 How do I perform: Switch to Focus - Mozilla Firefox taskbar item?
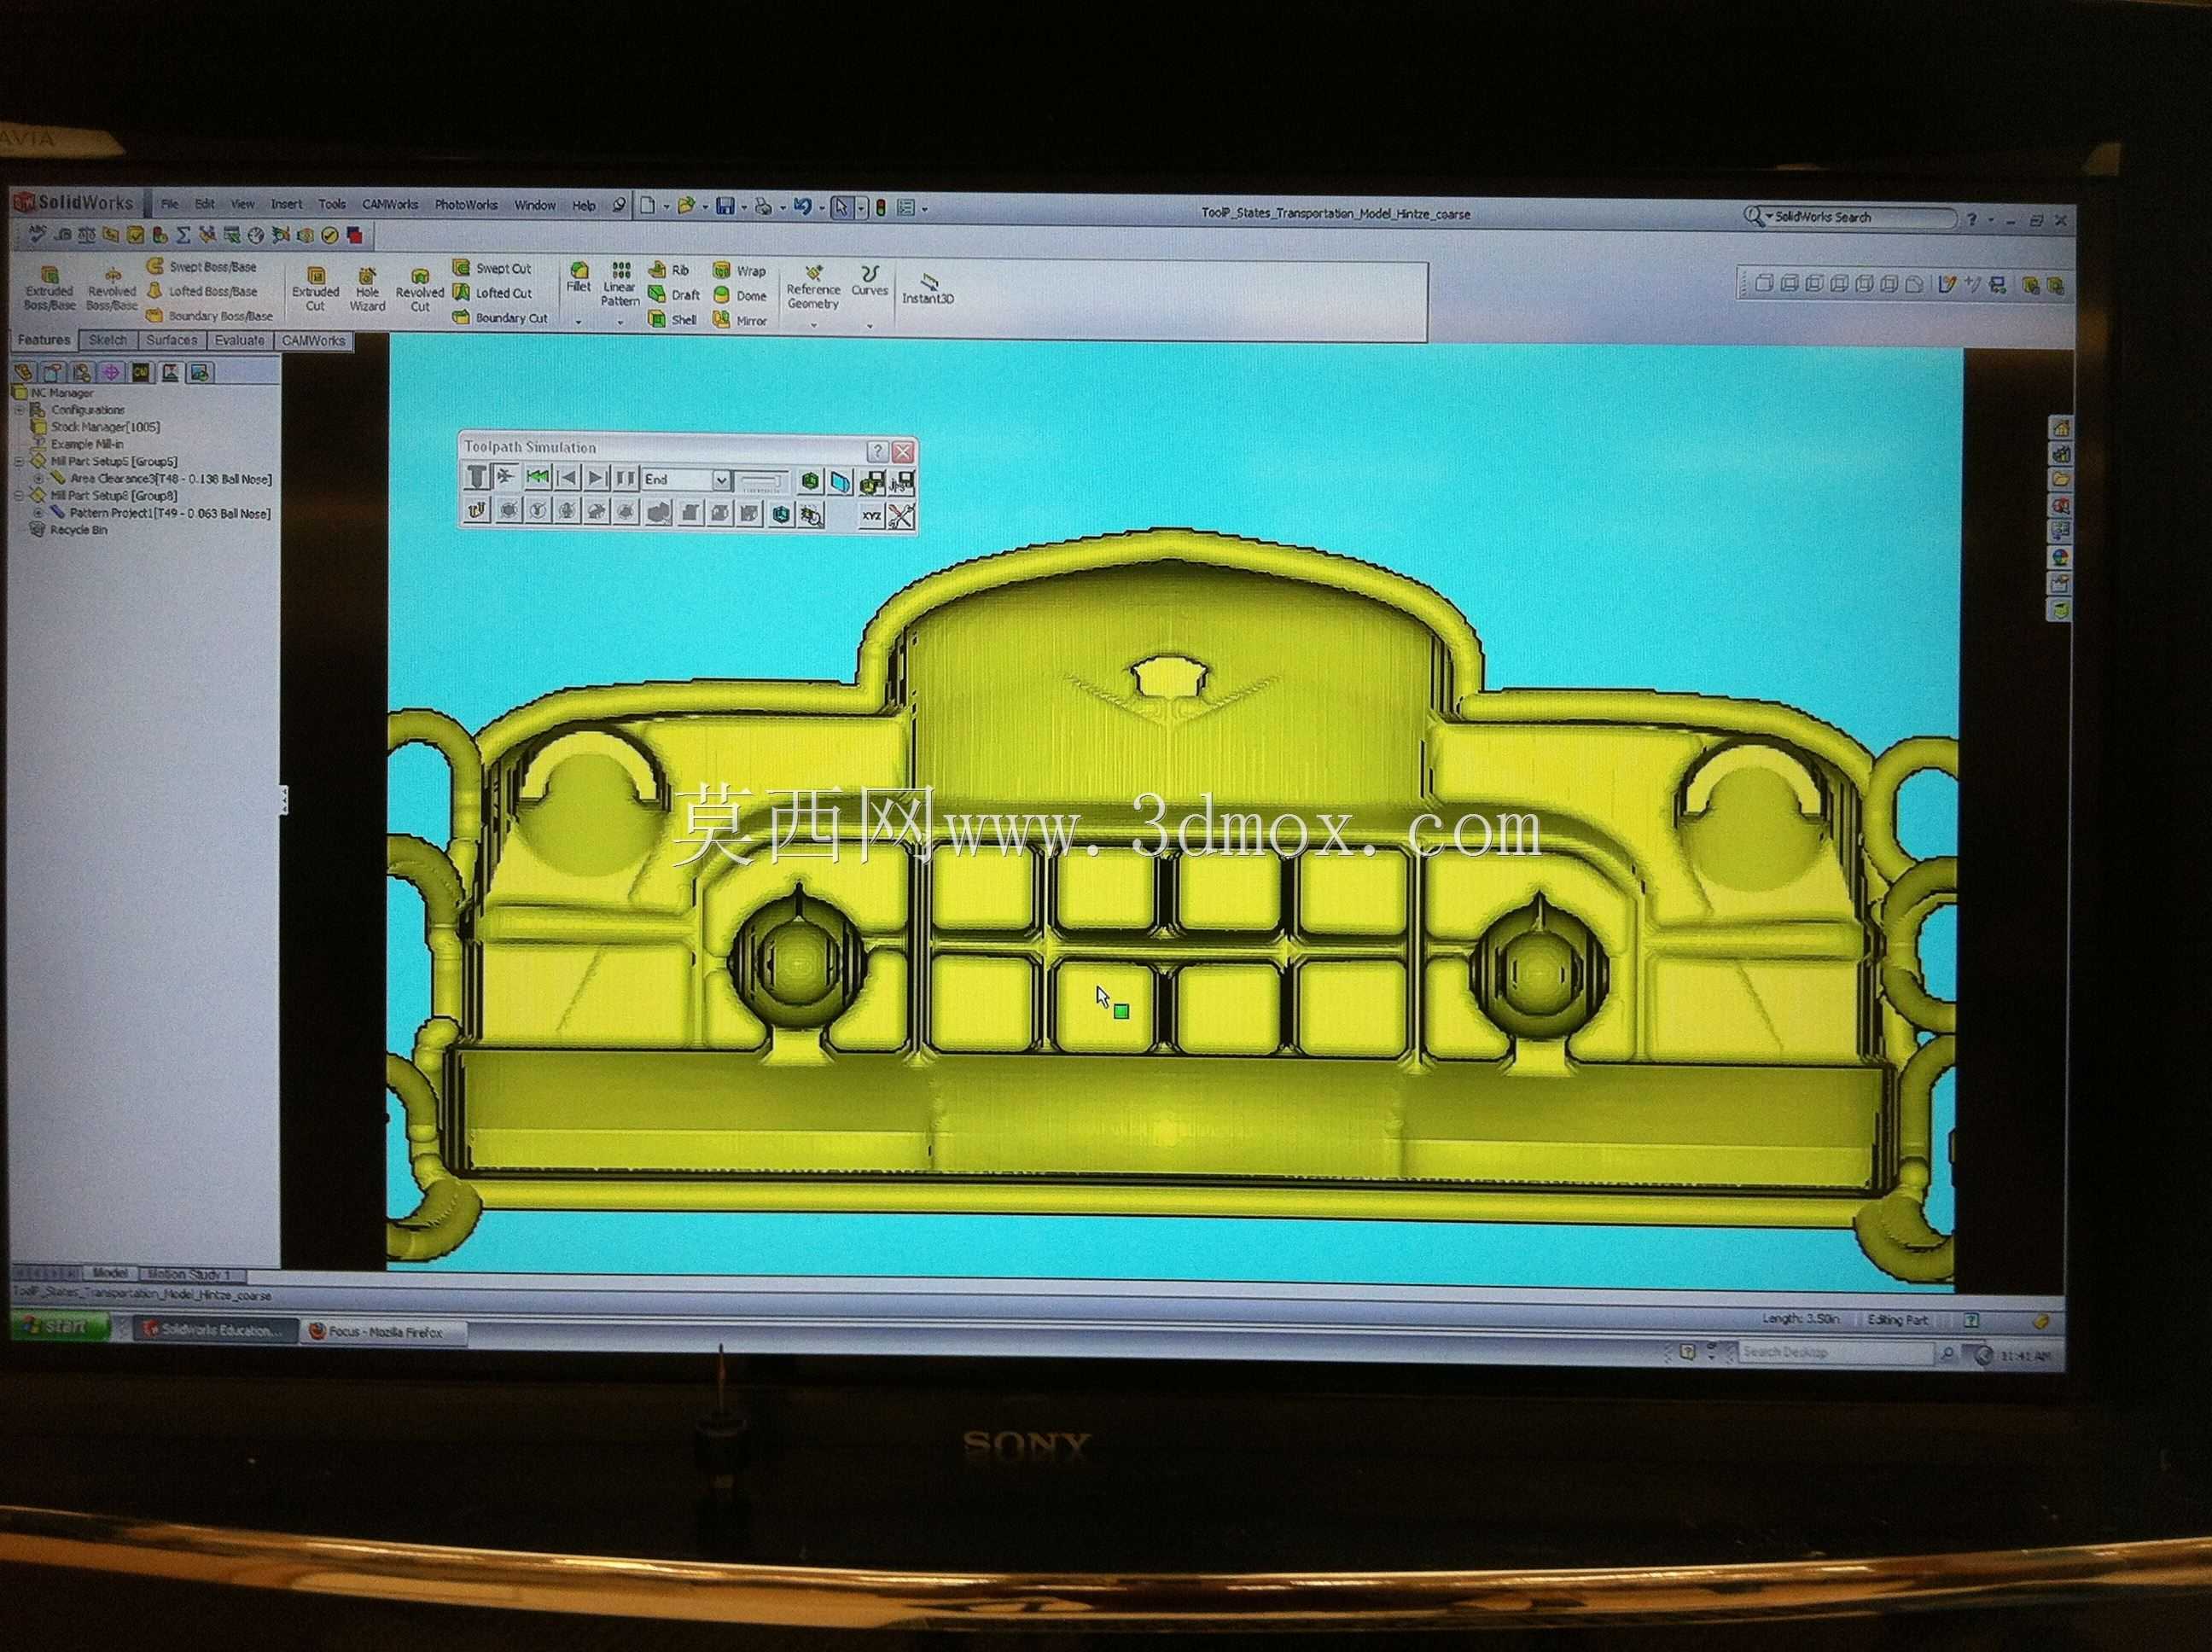point(384,1332)
